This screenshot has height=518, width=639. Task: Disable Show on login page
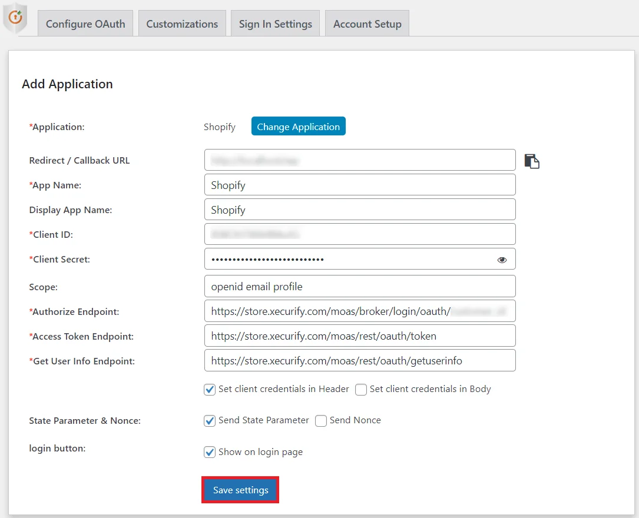(x=209, y=452)
